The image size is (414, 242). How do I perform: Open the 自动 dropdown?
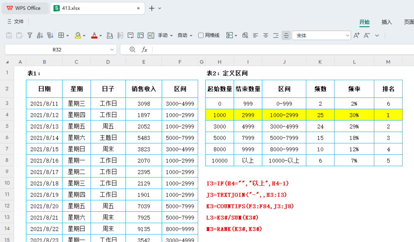[x=185, y=36]
